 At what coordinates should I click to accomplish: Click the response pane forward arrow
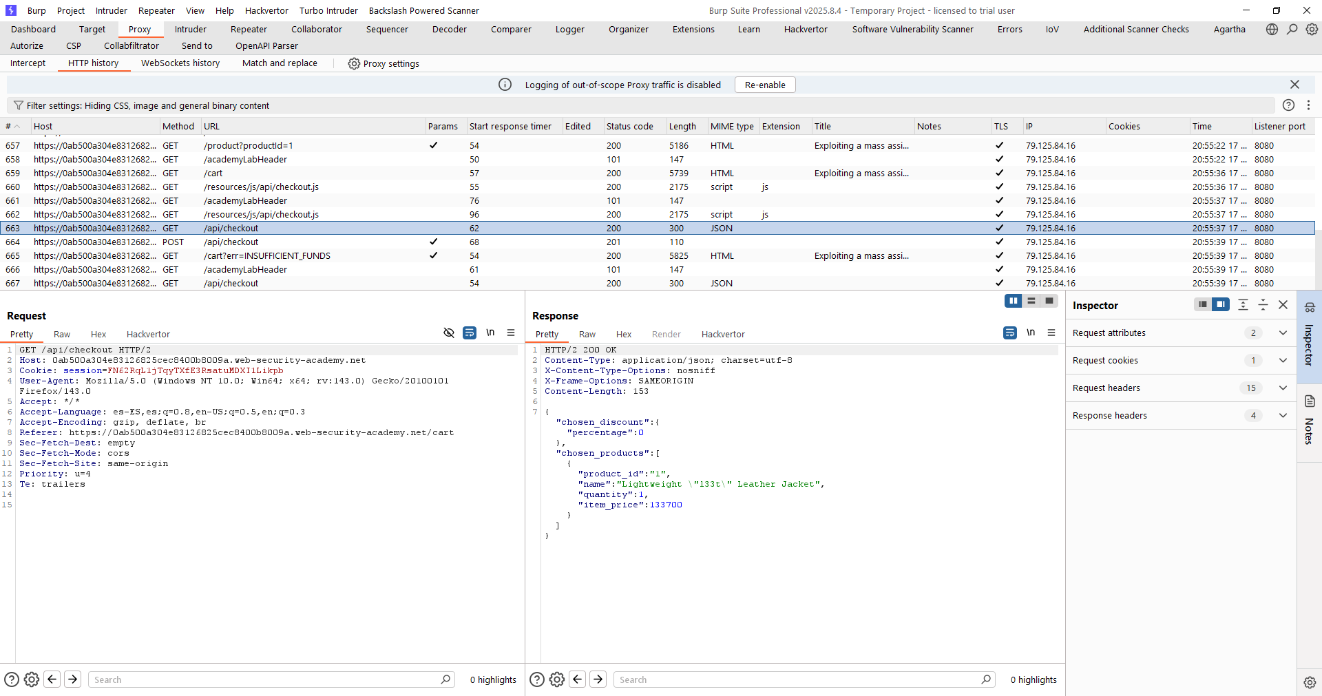(x=598, y=679)
